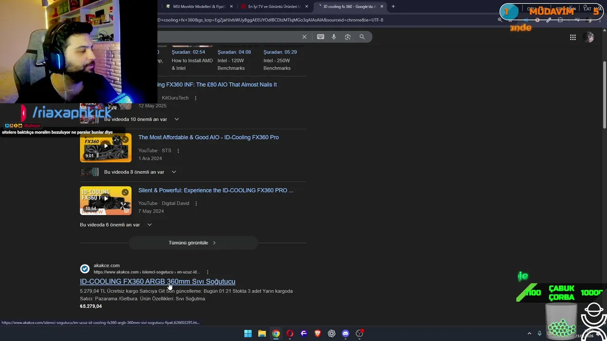Open ID-COOLING FX360 ARGB 360mm akakce link
This screenshot has width=607, height=341.
[157, 281]
